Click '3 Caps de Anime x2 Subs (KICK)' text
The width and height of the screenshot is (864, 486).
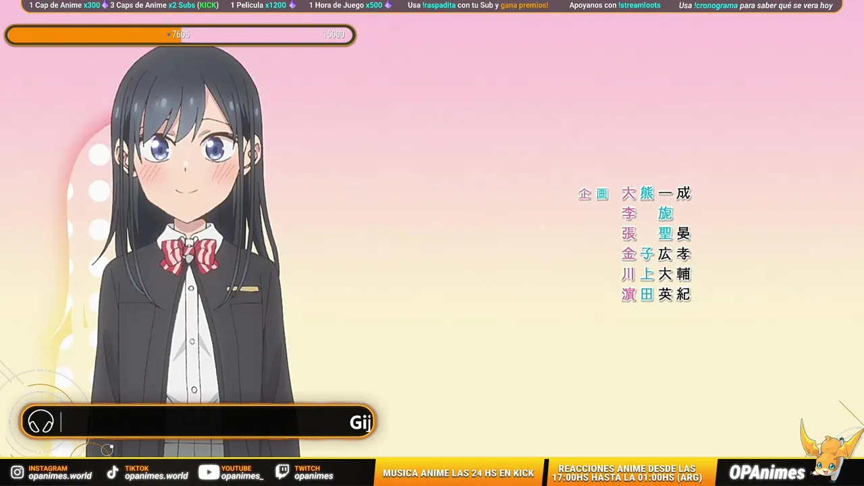164,5
